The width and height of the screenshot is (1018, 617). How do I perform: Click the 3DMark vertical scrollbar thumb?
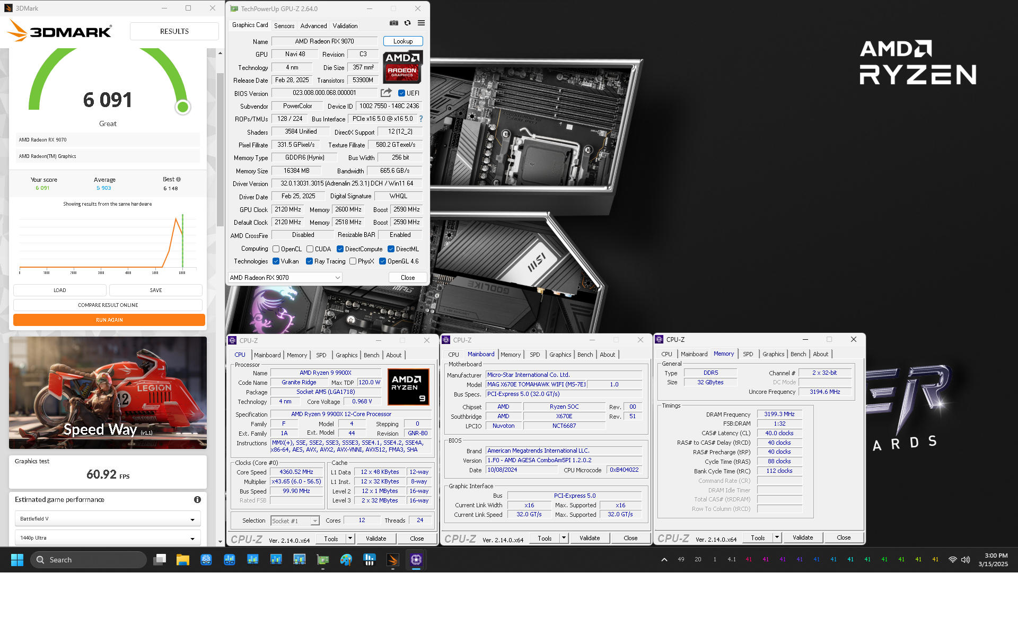(x=220, y=150)
